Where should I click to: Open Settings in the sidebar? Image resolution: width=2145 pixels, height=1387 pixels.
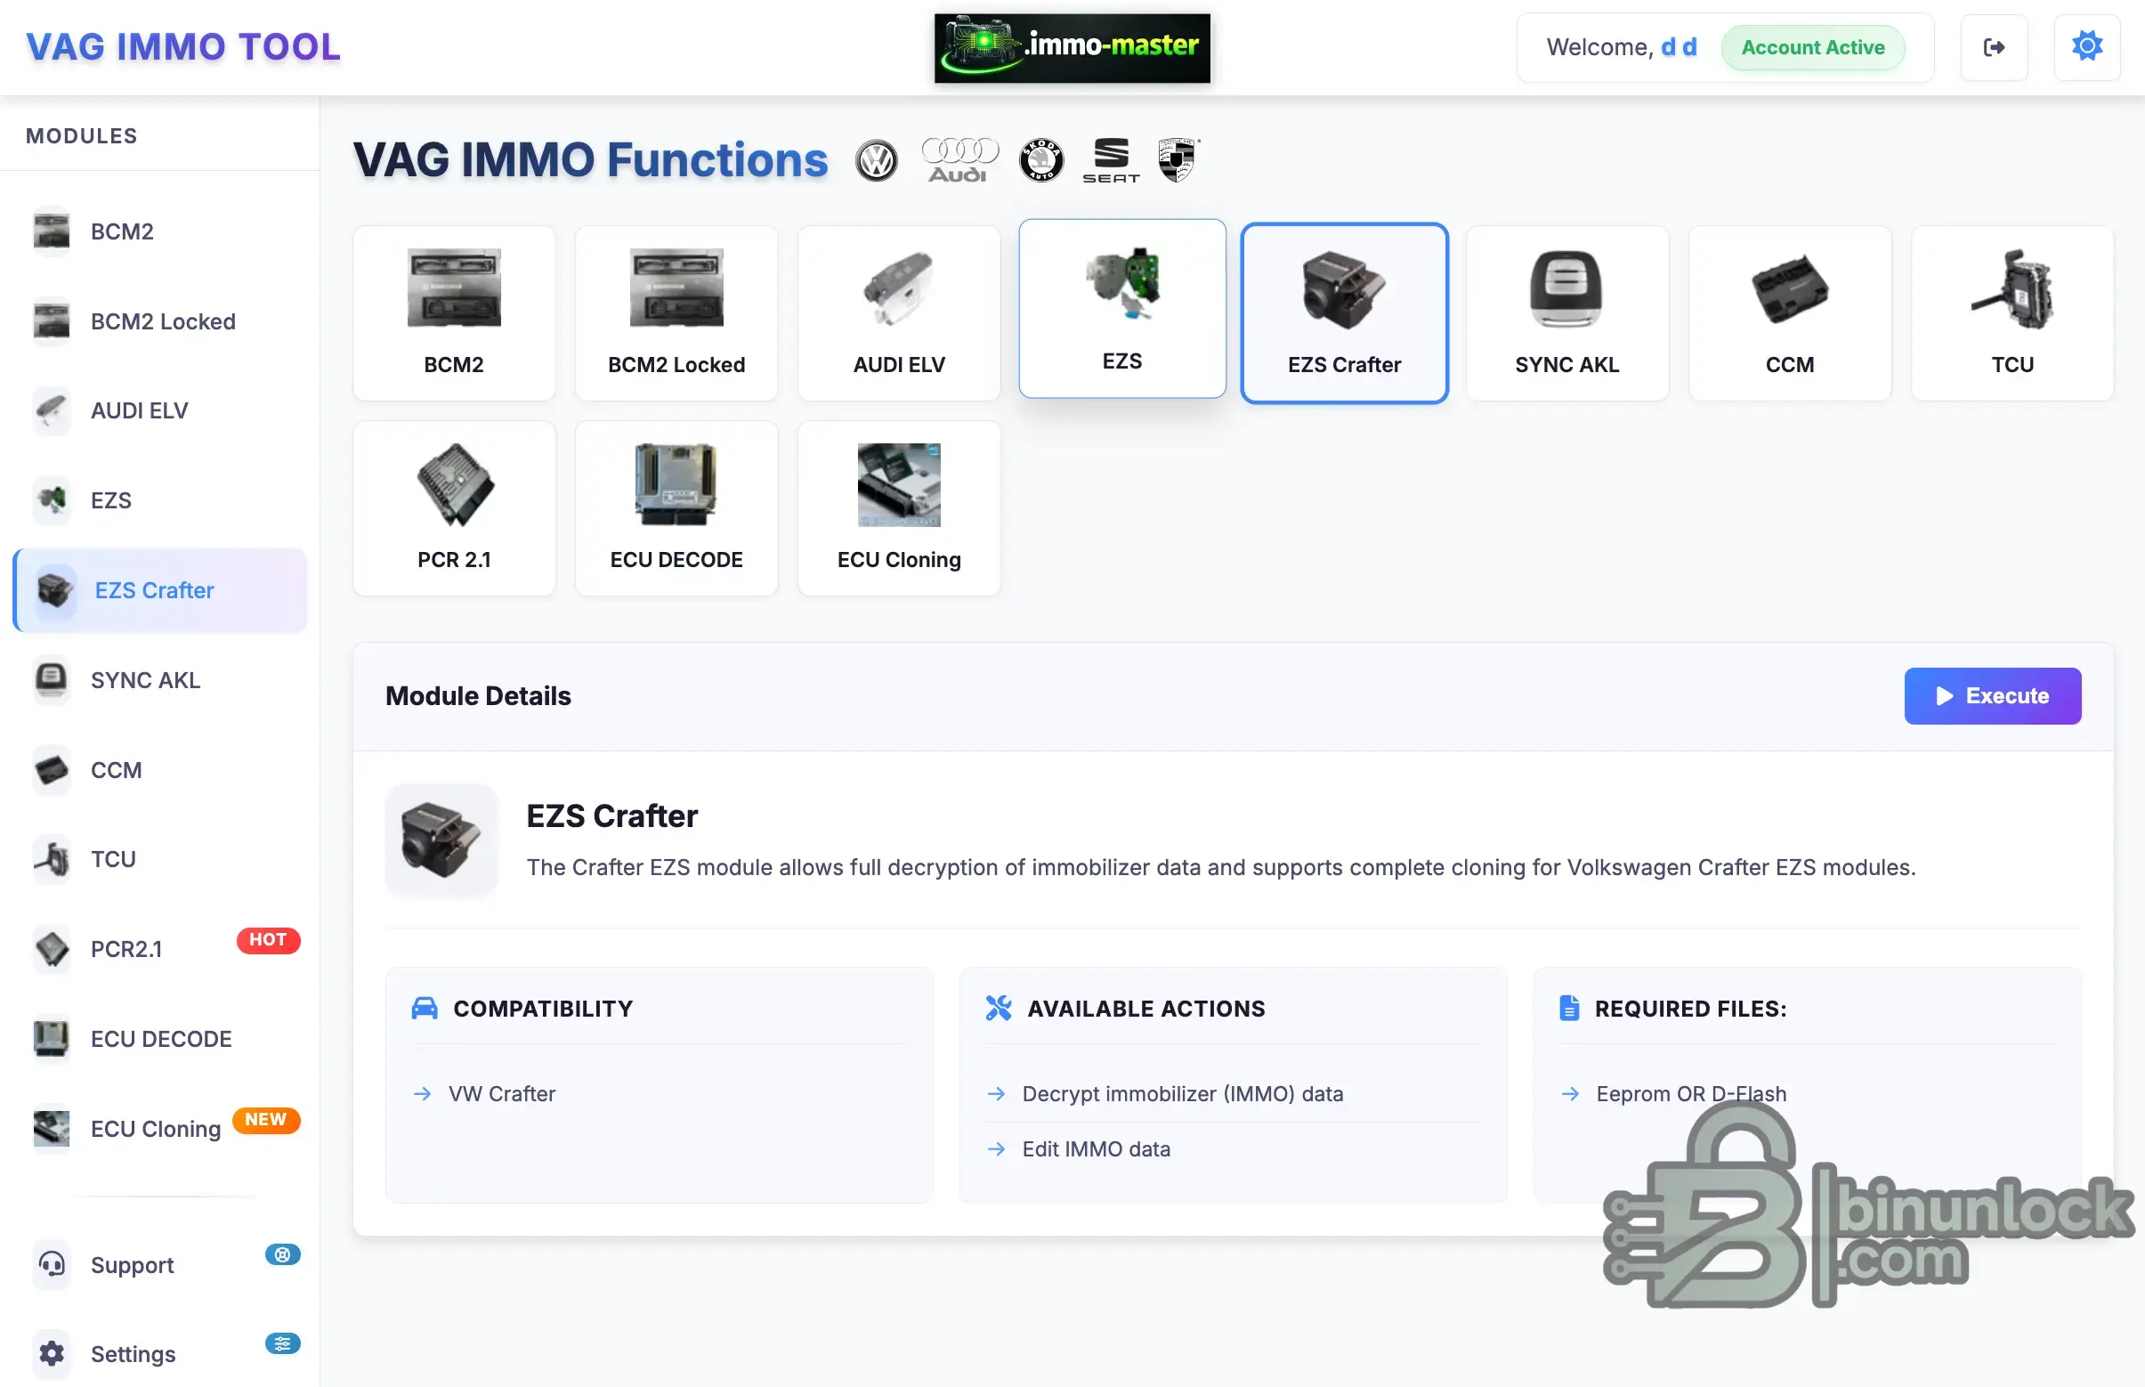click(x=133, y=1354)
